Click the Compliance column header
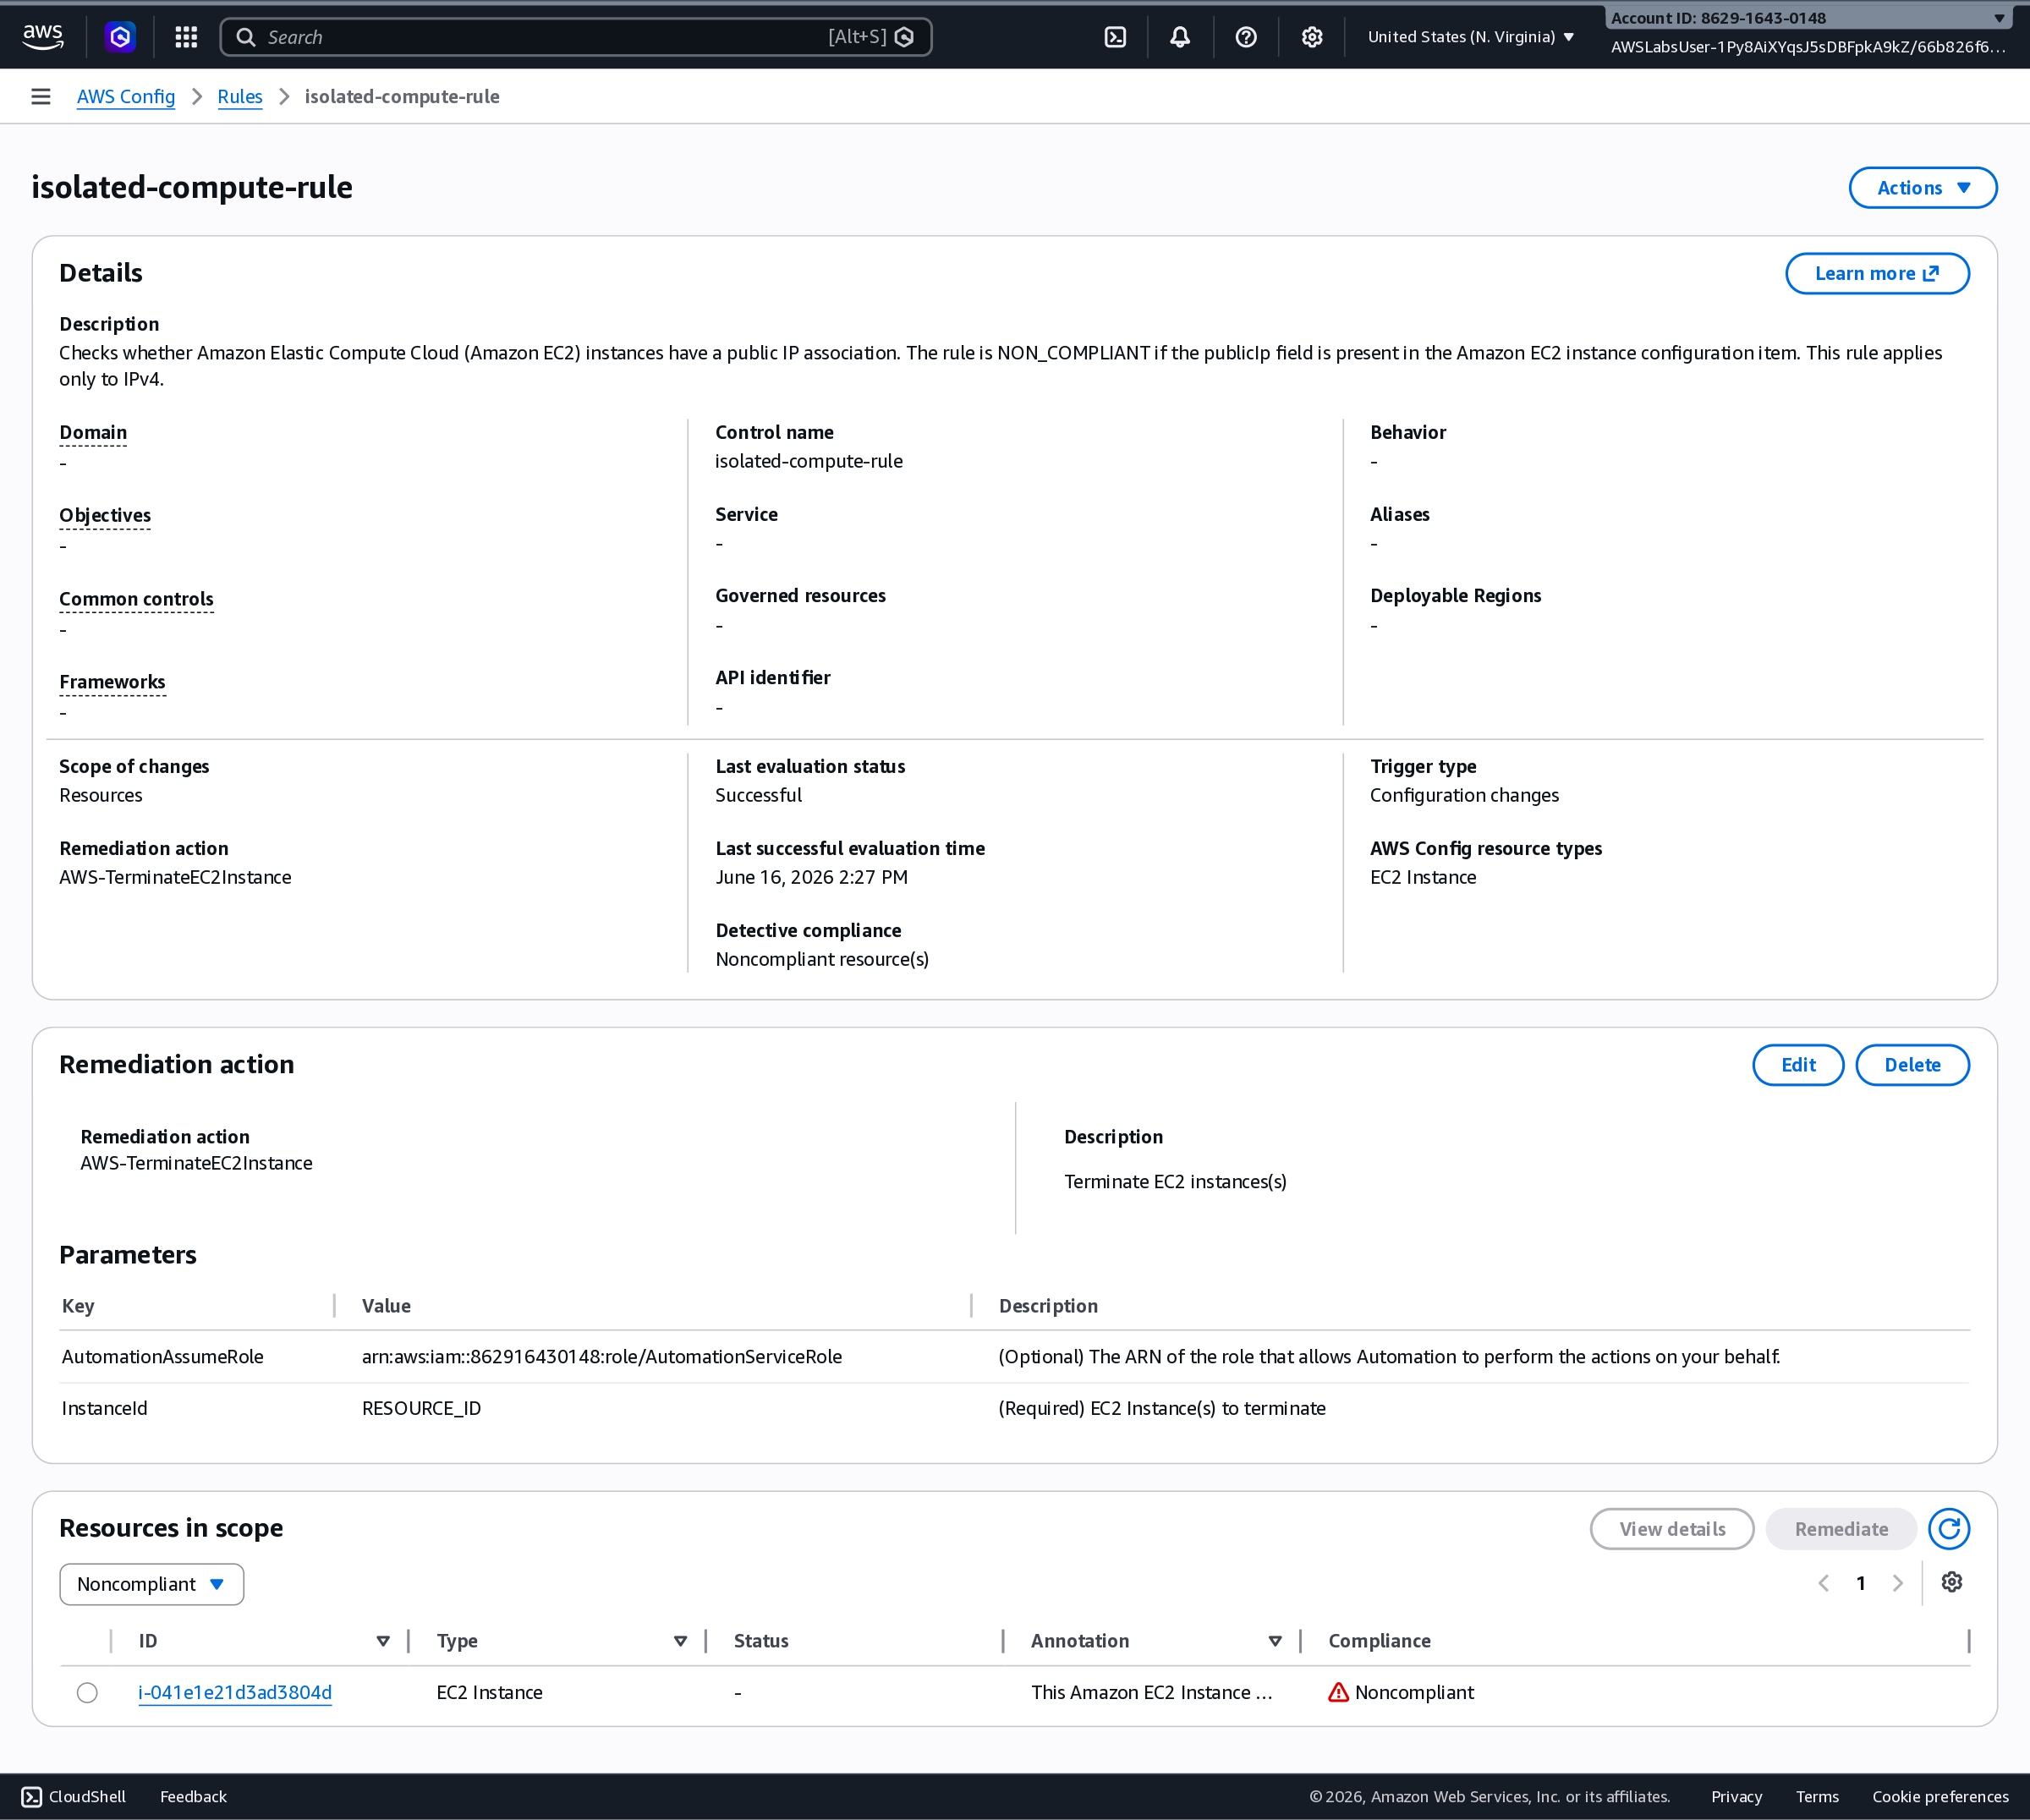Screen dimensions: 2030x1820 pos(1379,1641)
